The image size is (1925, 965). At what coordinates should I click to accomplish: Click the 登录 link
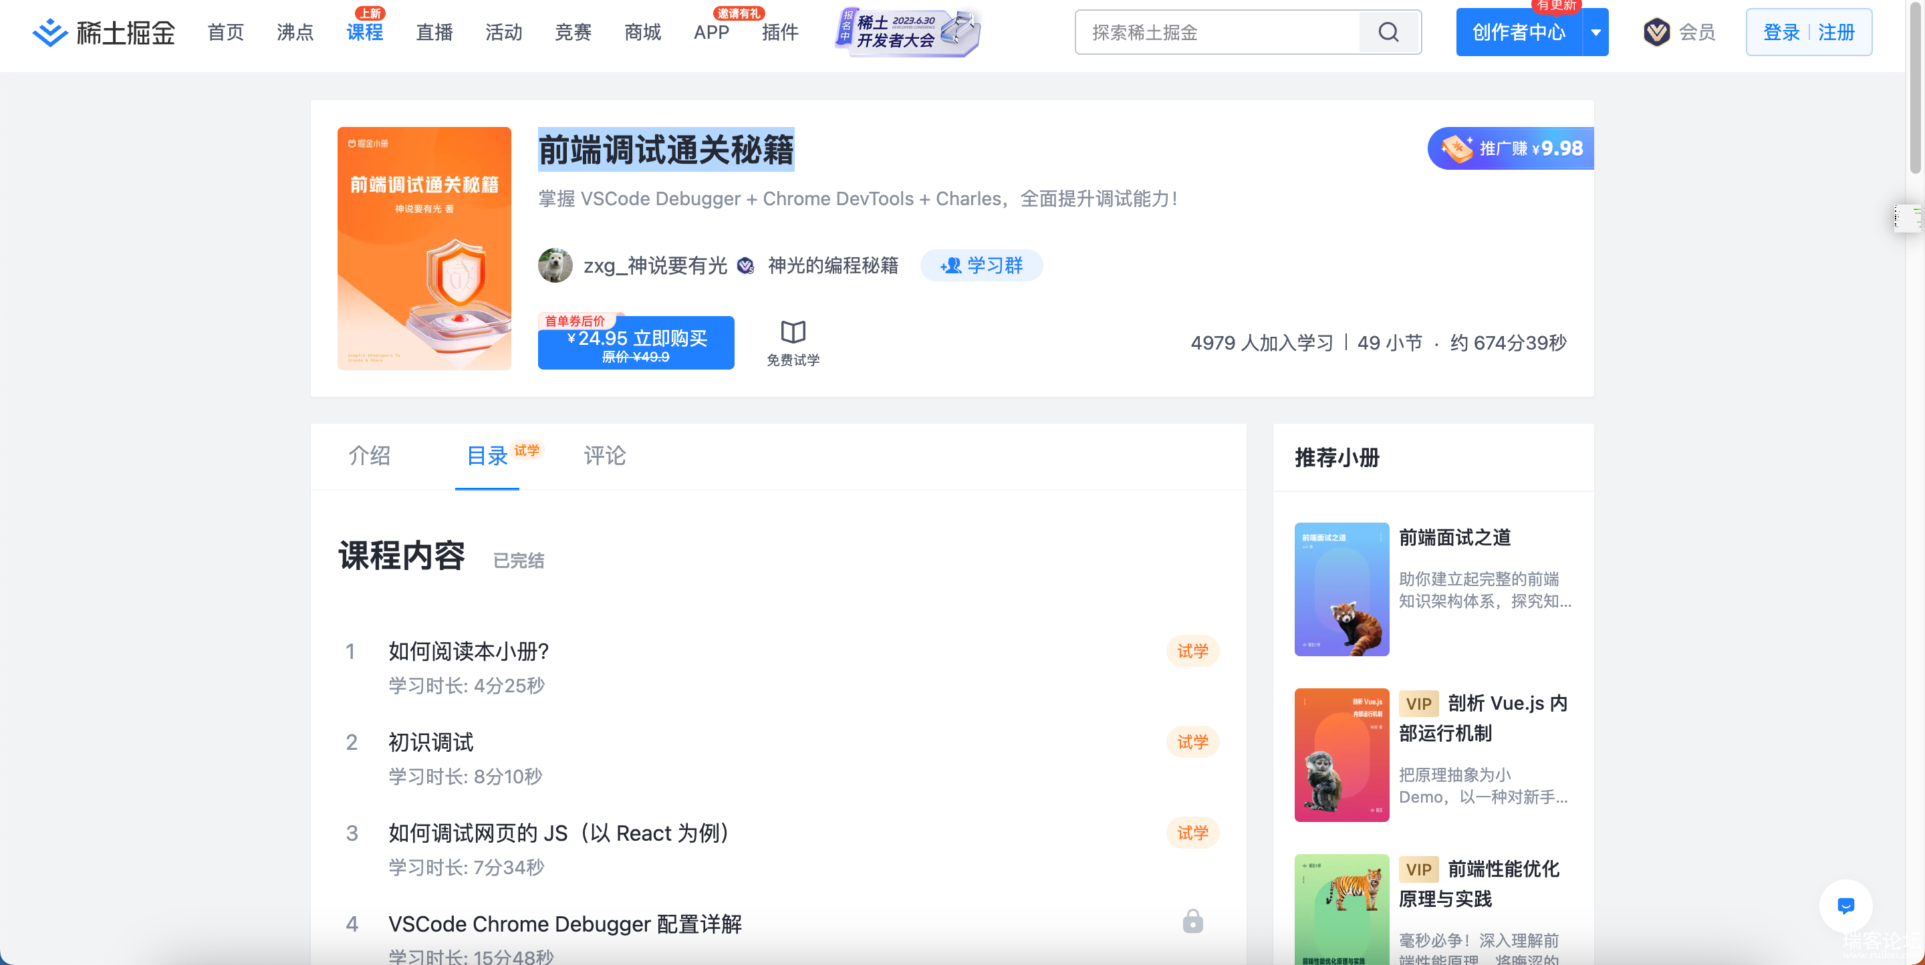pyautogui.click(x=1781, y=32)
